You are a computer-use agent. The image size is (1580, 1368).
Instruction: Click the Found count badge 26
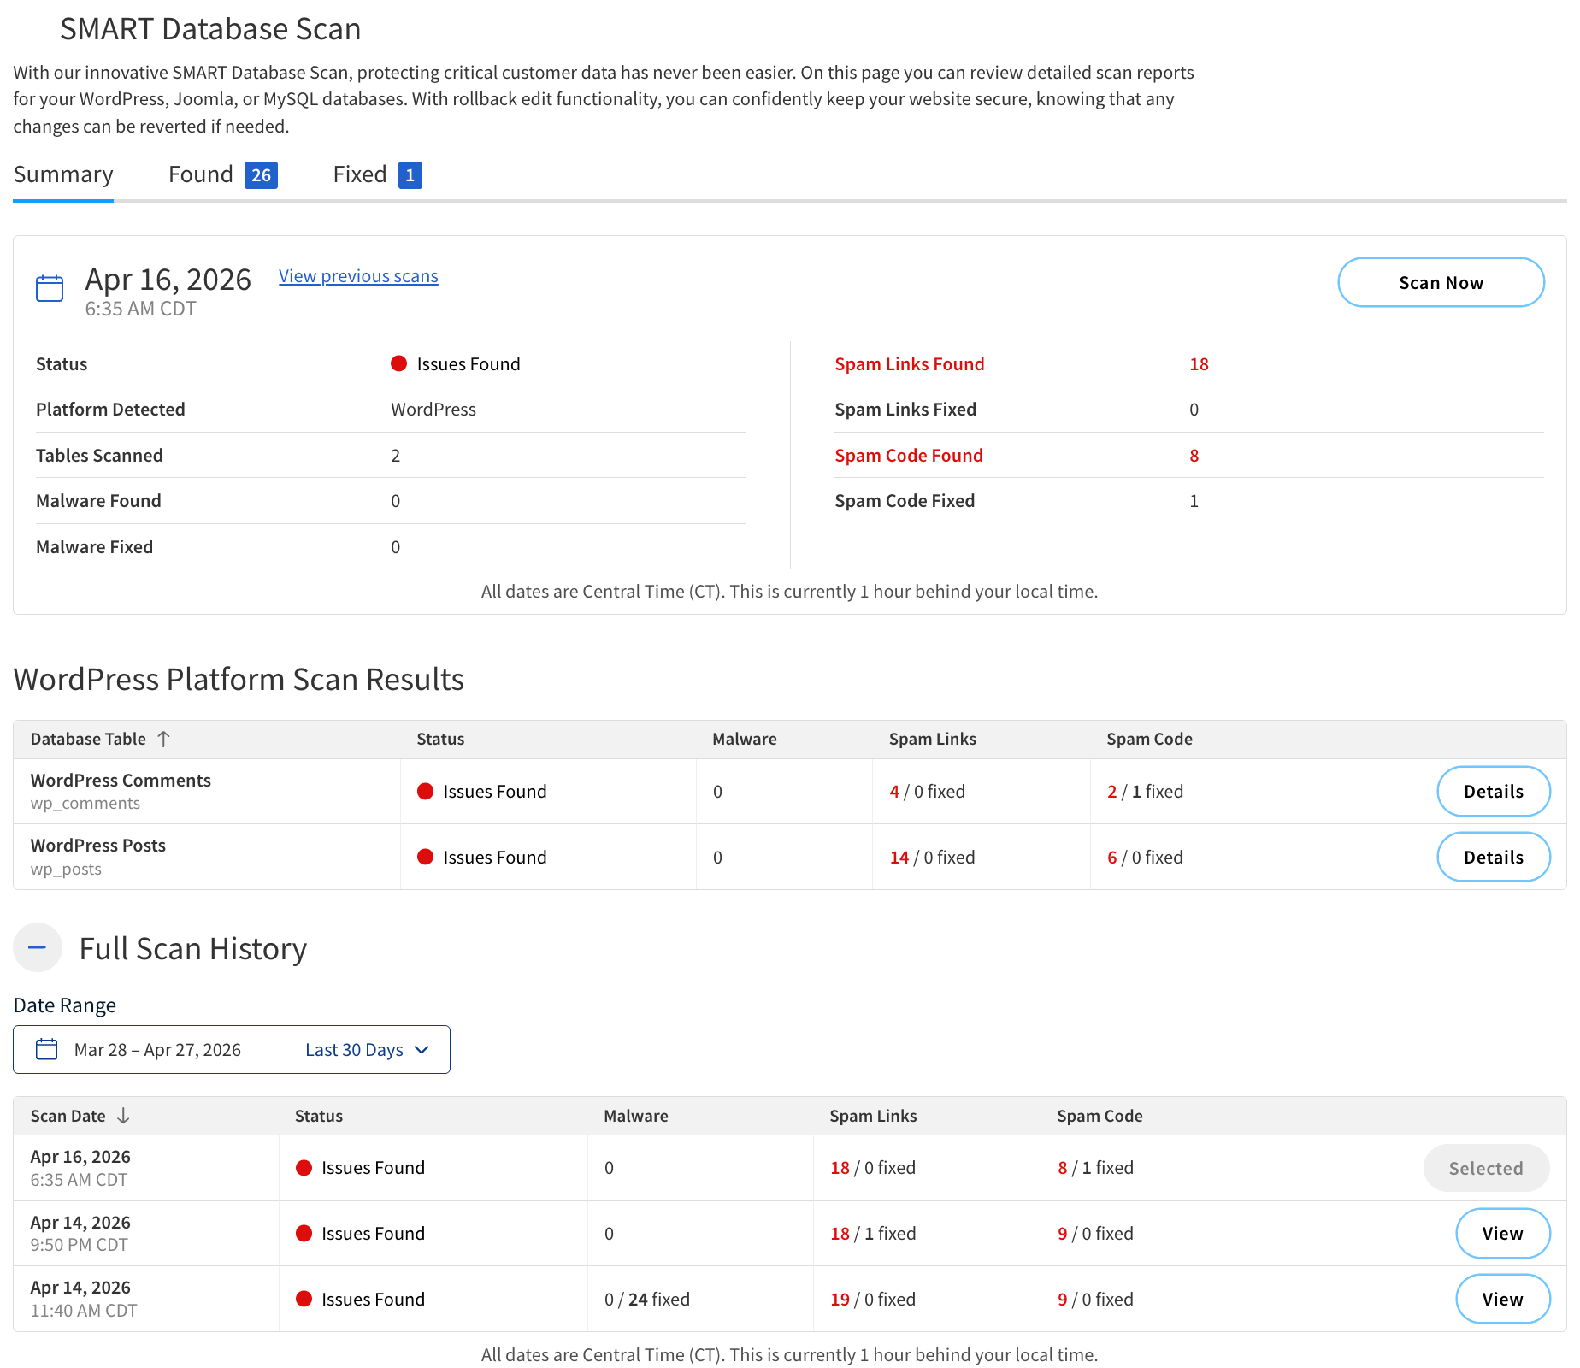point(261,175)
